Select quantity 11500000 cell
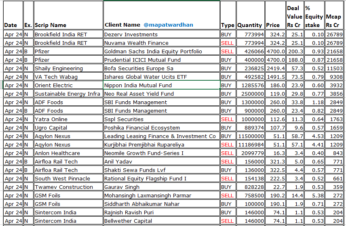Image resolution: width=346 pixels, height=226 pixels. click(251, 136)
